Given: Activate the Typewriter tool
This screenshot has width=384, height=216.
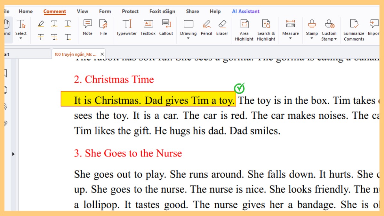Looking at the screenshot, I should (126, 27).
